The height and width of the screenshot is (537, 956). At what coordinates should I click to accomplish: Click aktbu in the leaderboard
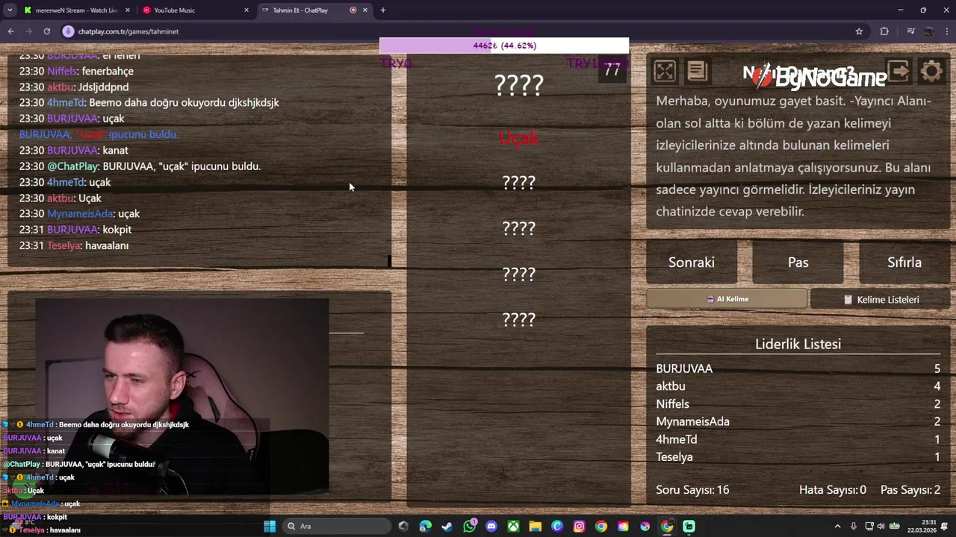671,386
